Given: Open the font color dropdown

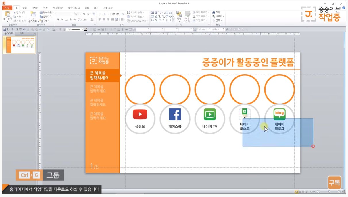Looking at the screenshot, I should pos(92,19).
